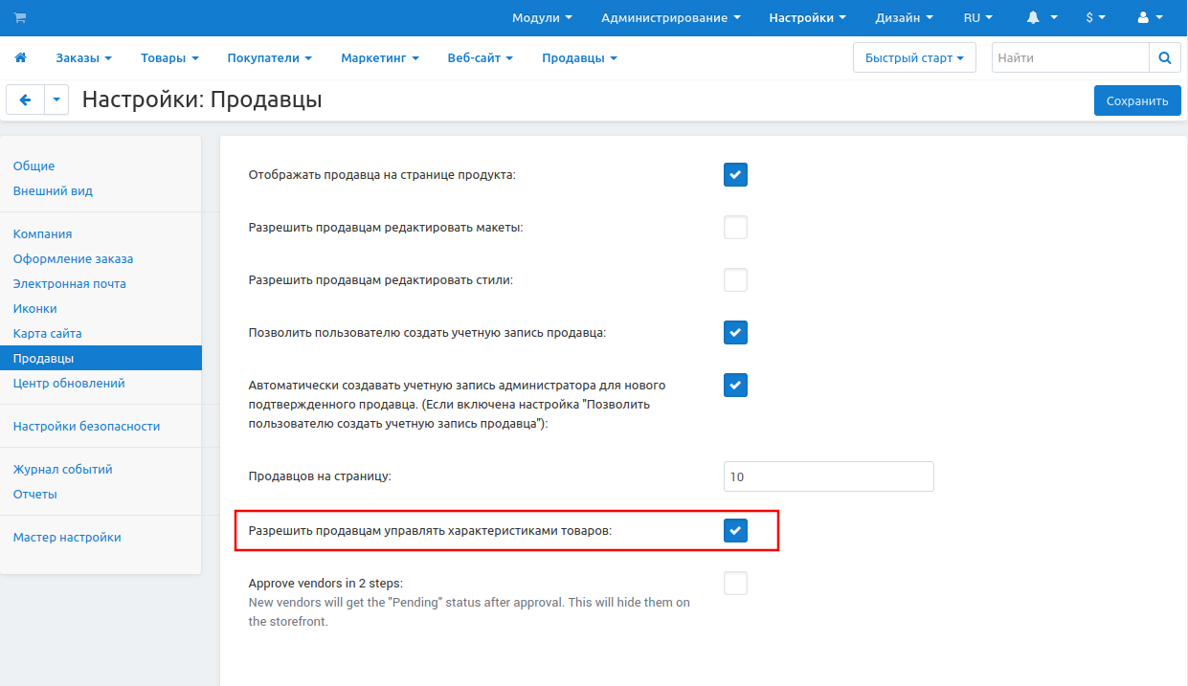The height and width of the screenshot is (686, 1188).
Task: Go to Настройки безопасности settings
Action: tap(86, 426)
